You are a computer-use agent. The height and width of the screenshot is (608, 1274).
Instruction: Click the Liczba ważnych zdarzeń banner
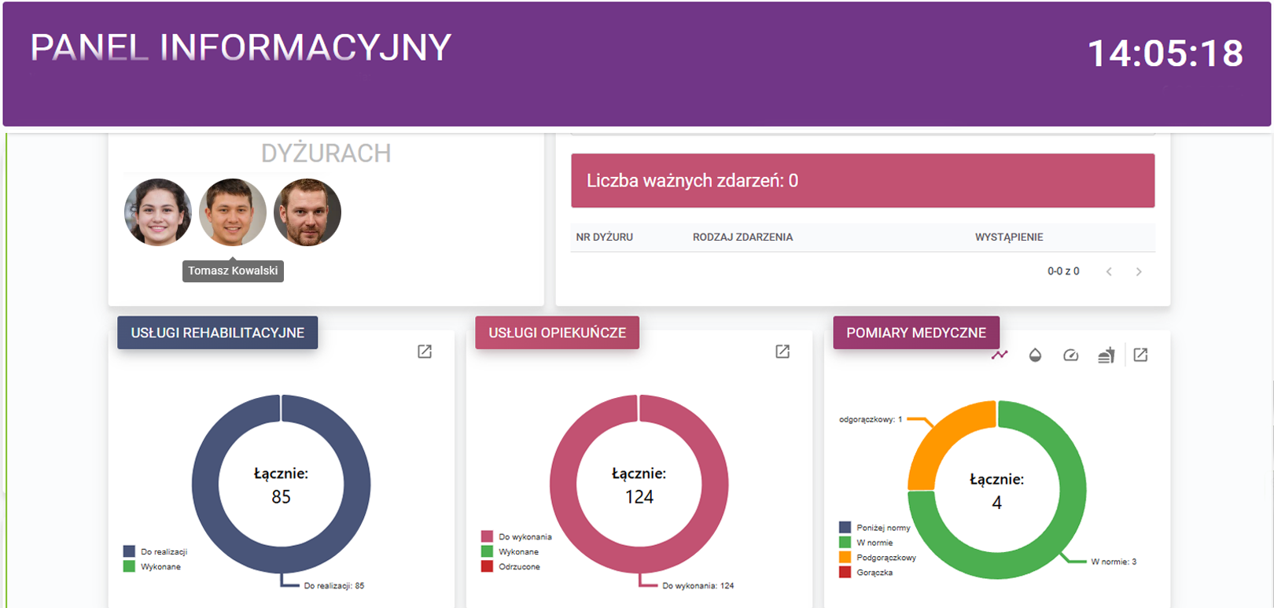pos(862,181)
